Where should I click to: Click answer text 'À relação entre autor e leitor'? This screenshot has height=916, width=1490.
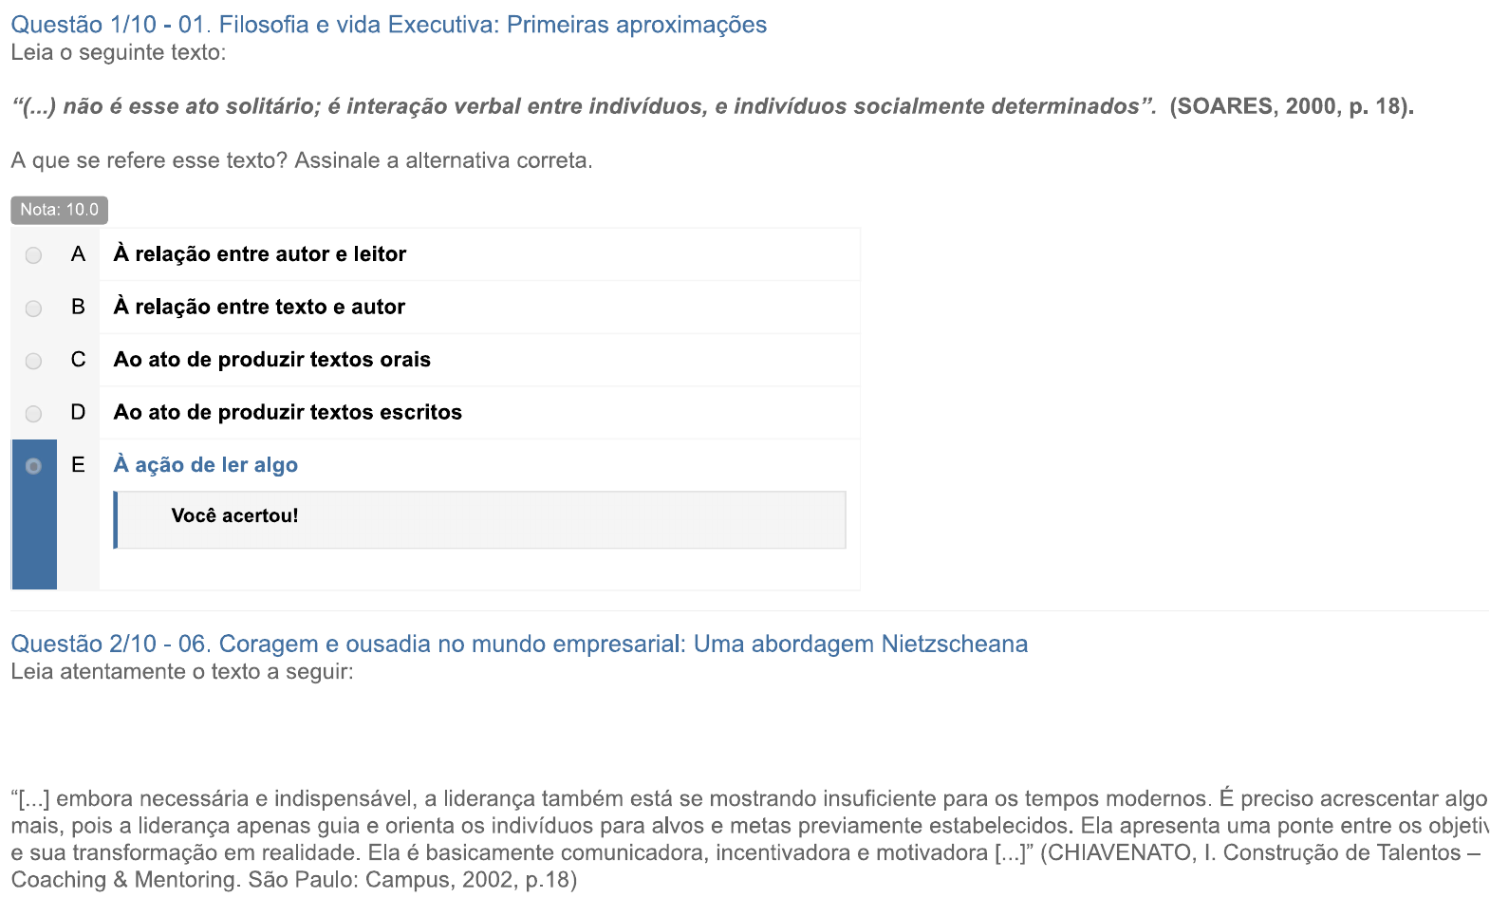click(x=259, y=254)
